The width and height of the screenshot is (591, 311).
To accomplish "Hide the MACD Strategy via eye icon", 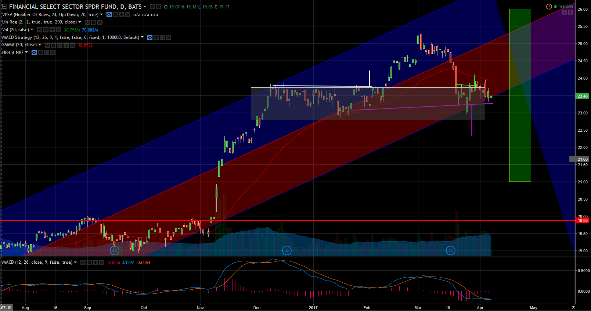I will point(150,37).
